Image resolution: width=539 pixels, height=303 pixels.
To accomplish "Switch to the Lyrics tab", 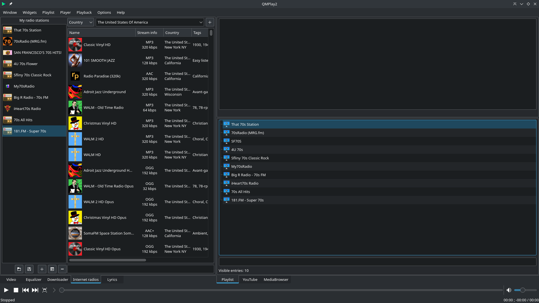I will [x=112, y=279].
